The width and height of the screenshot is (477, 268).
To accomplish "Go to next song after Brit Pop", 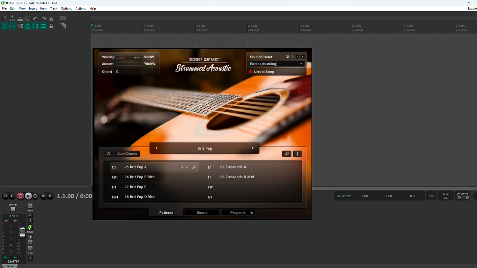I will [252, 148].
